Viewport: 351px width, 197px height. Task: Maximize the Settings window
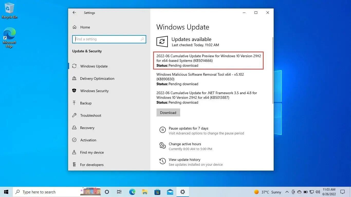click(x=256, y=13)
